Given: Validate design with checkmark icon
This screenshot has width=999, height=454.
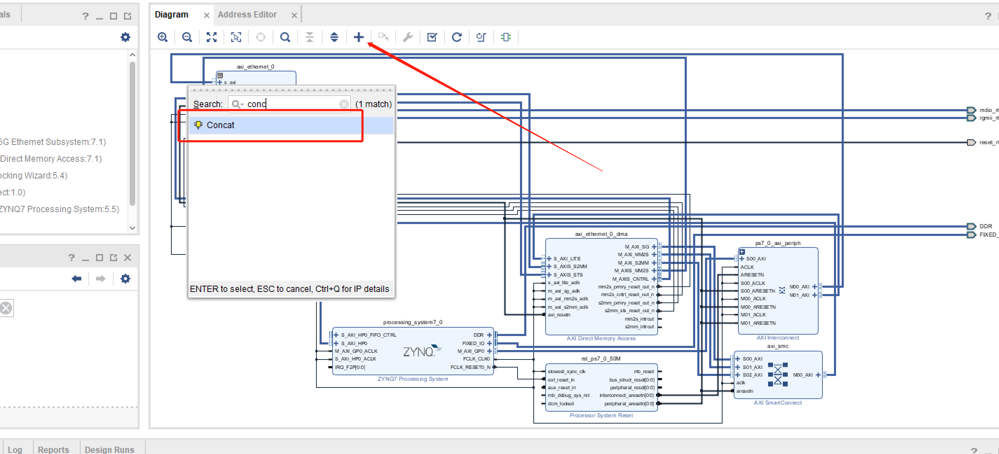Looking at the screenshot, I should click(432, 37).
